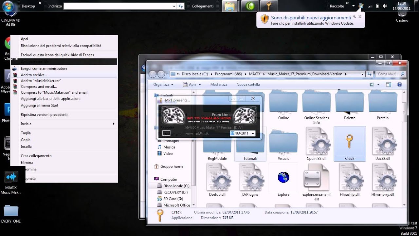Toggle the Explorer preview pane button
The width and height of the screenshot is (419, 236).
point(389,85)
